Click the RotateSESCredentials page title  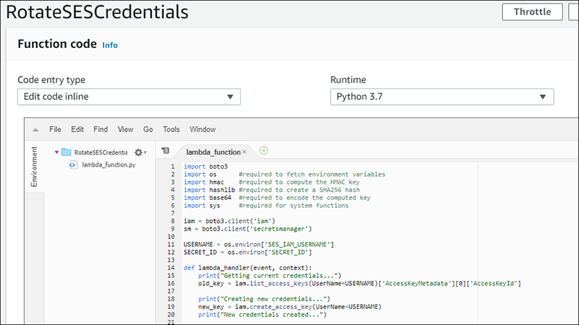click(x=97, y=12)
